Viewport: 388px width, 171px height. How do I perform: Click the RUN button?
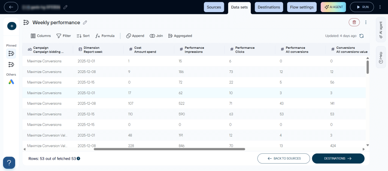click(x=361, y=7)
